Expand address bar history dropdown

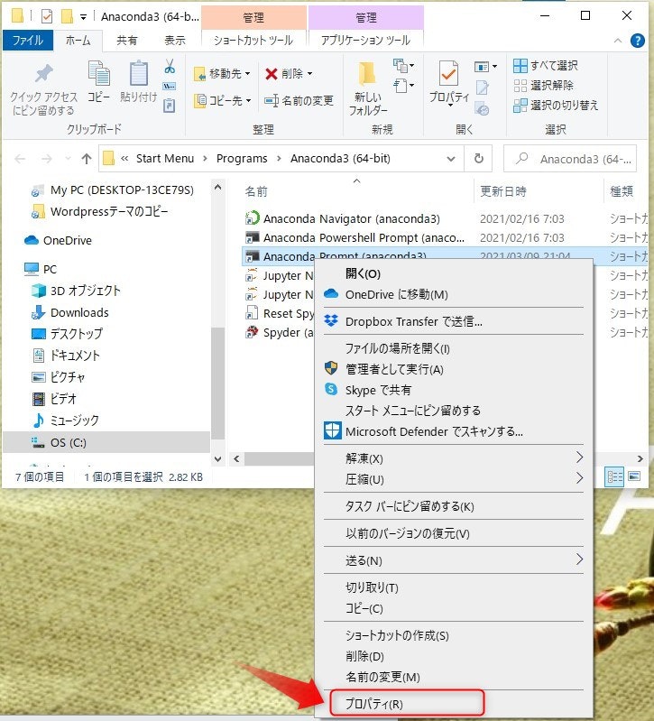[x=451, y=159]
